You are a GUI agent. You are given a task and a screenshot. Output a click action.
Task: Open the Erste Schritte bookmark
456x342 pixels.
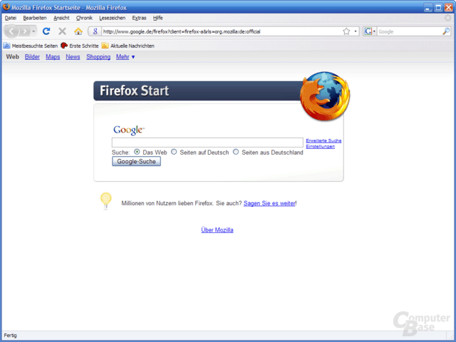(x=79, y=46)
